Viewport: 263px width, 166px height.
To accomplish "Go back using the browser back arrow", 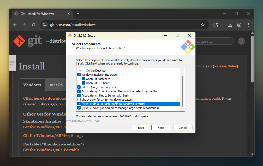I will click(x=15, y=25).
